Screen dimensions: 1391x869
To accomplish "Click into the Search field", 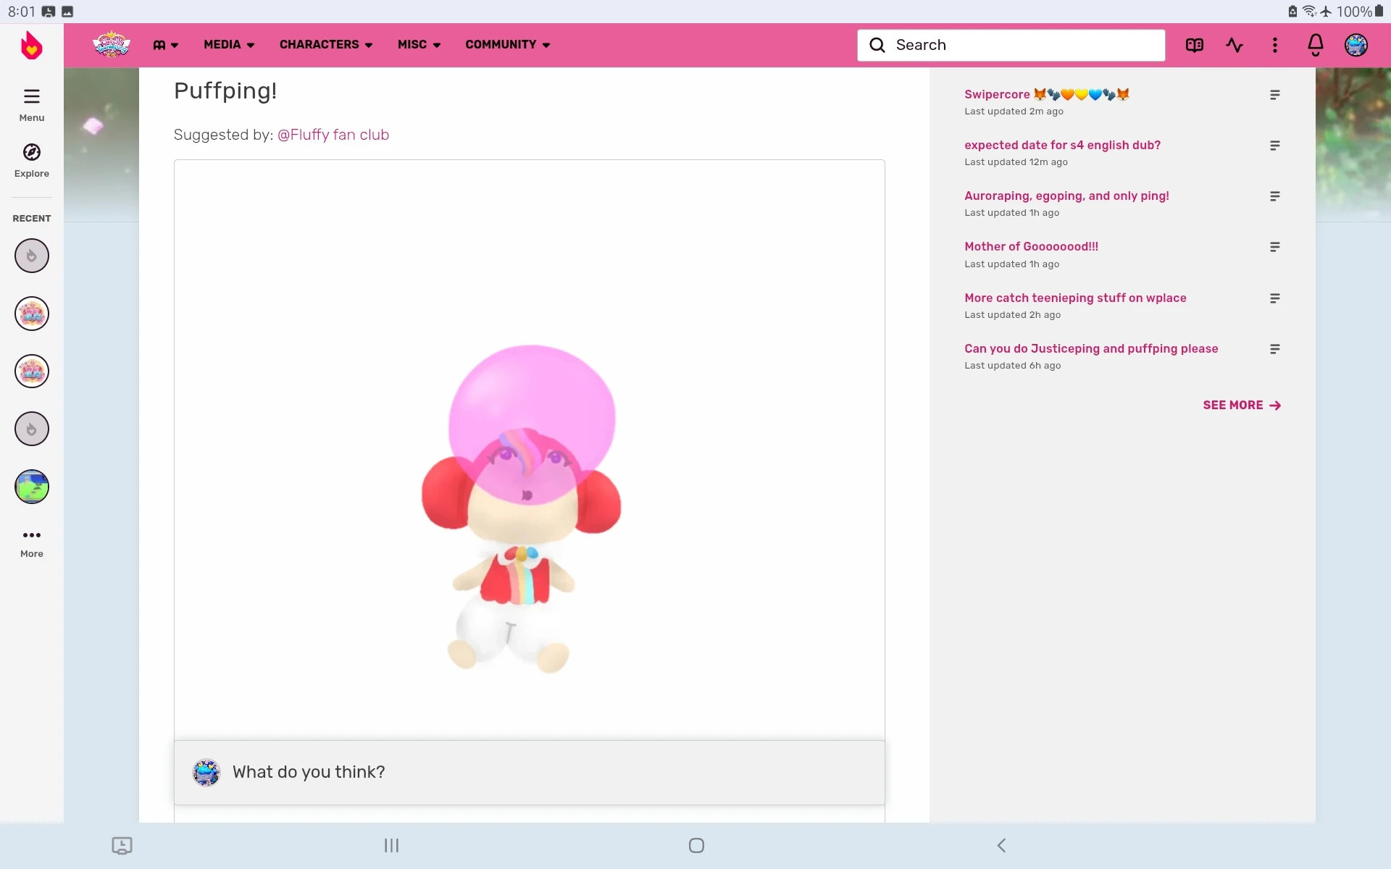I will (x=1011, y=45).
